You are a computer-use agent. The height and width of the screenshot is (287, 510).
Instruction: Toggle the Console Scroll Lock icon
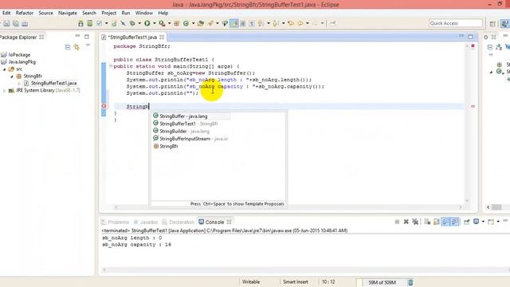tap(437, 222)
